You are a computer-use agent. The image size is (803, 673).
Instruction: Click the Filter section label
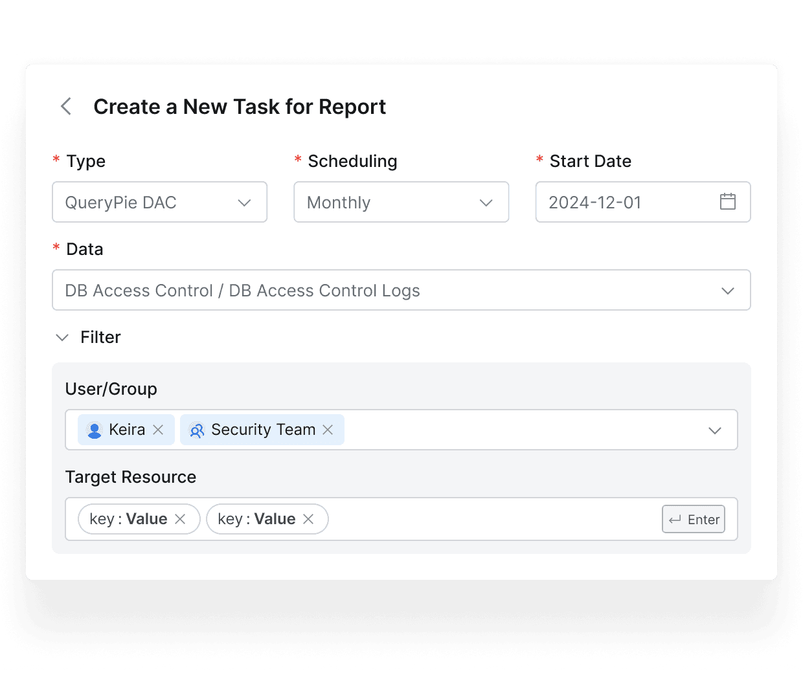(x=100, y=337)
